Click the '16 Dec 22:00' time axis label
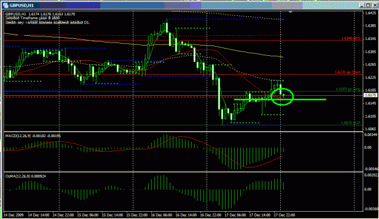This screenshot has height=219, width=379. [211, 215]
